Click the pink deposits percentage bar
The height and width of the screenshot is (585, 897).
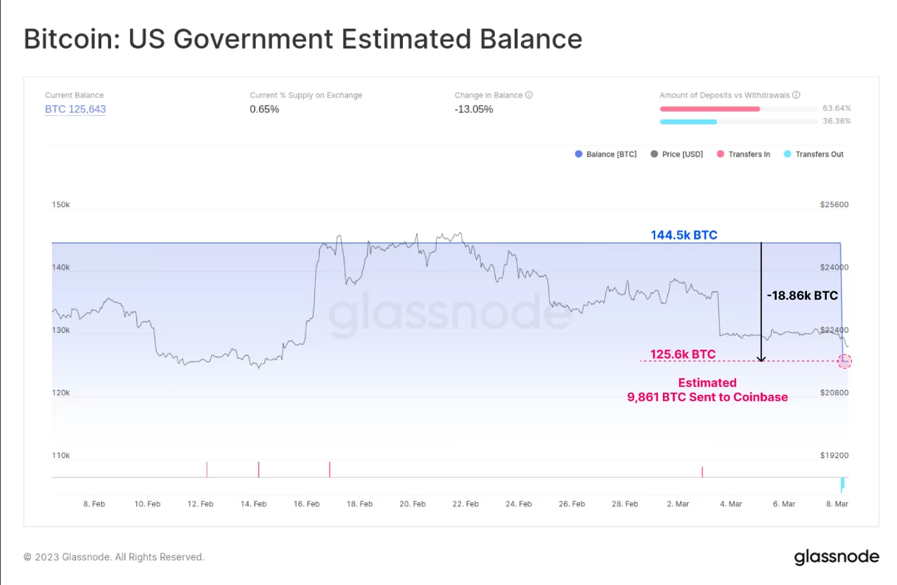(709, 109)
